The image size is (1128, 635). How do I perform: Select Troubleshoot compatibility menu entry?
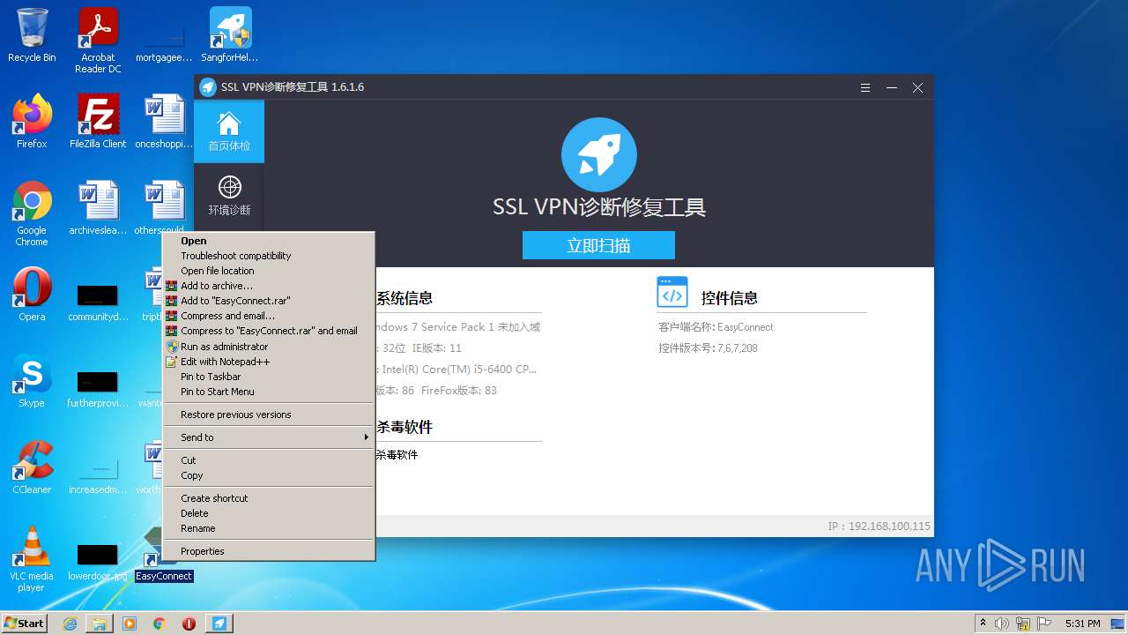coord(269,256)
